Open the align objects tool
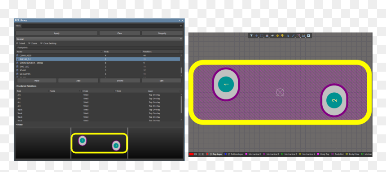The image size is (386, 172). [x=267, y=36]
